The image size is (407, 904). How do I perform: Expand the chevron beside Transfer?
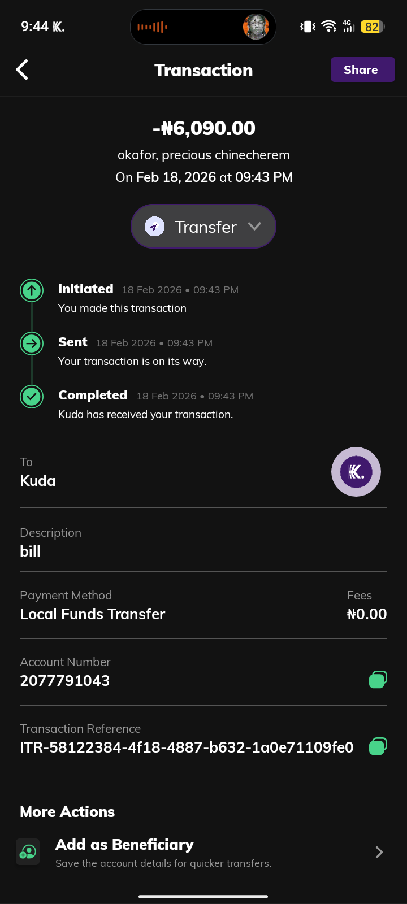(254, 226)
